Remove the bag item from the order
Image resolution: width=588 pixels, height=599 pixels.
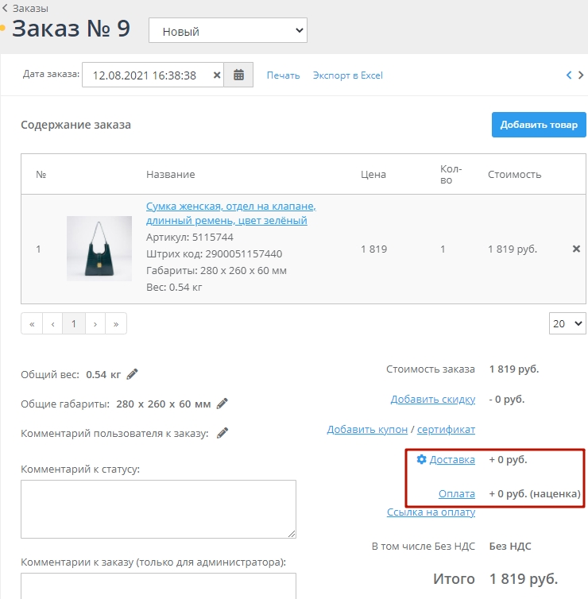[x=576, y=249]
